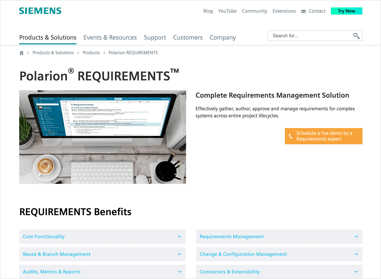Expand the Core Functionality chevron

[180, 237]
